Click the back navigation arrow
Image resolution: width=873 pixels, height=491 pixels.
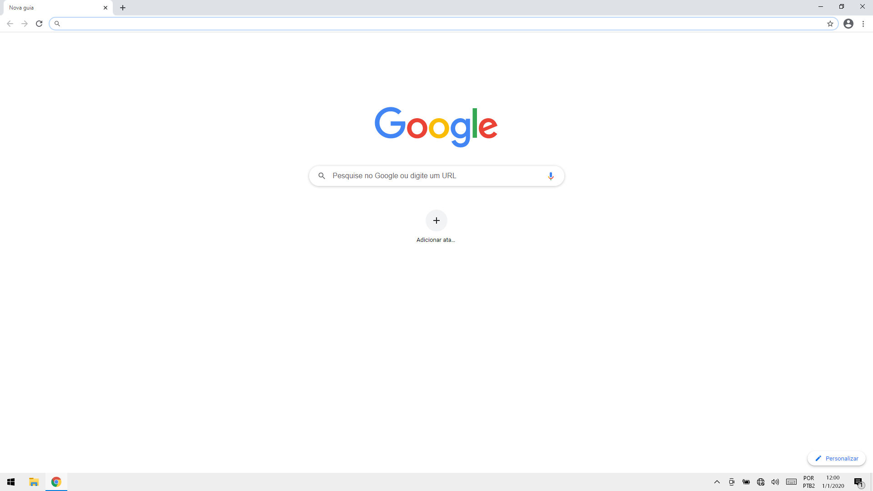(x=10, y=24)
